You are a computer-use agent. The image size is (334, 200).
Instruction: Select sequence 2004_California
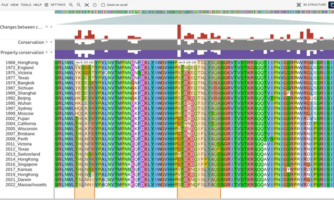coord(21,124)
